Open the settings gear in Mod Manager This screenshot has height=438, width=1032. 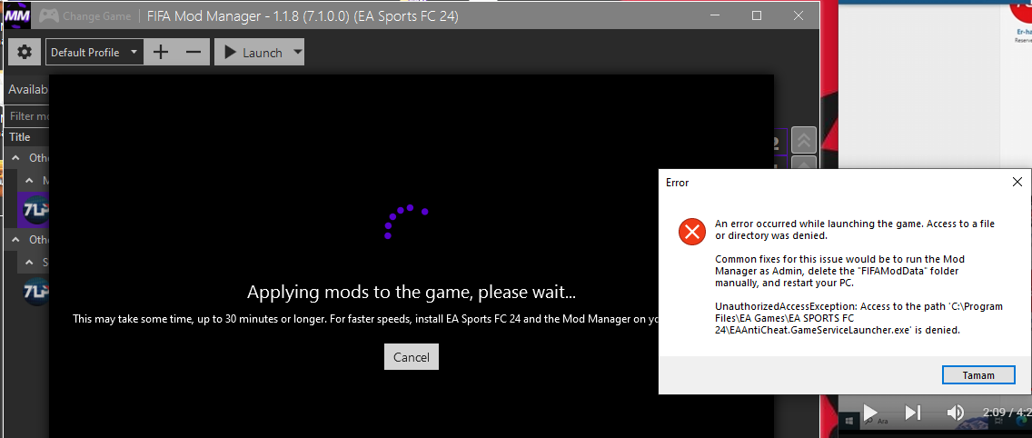point(25,52)
